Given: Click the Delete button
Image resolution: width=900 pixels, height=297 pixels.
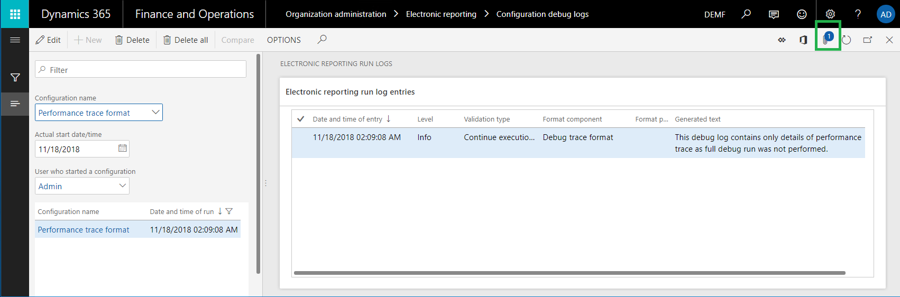Looking at the screenshot, I should point(132,40).
